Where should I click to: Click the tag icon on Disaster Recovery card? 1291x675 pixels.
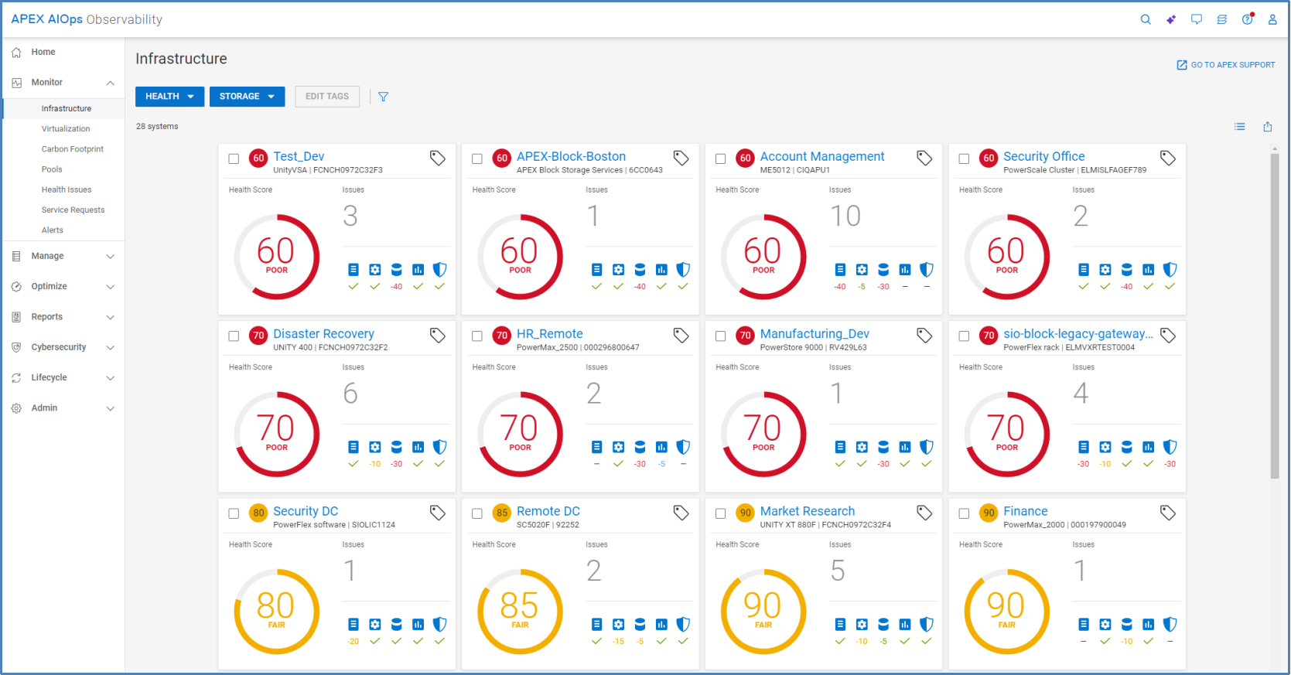point(438,335)
